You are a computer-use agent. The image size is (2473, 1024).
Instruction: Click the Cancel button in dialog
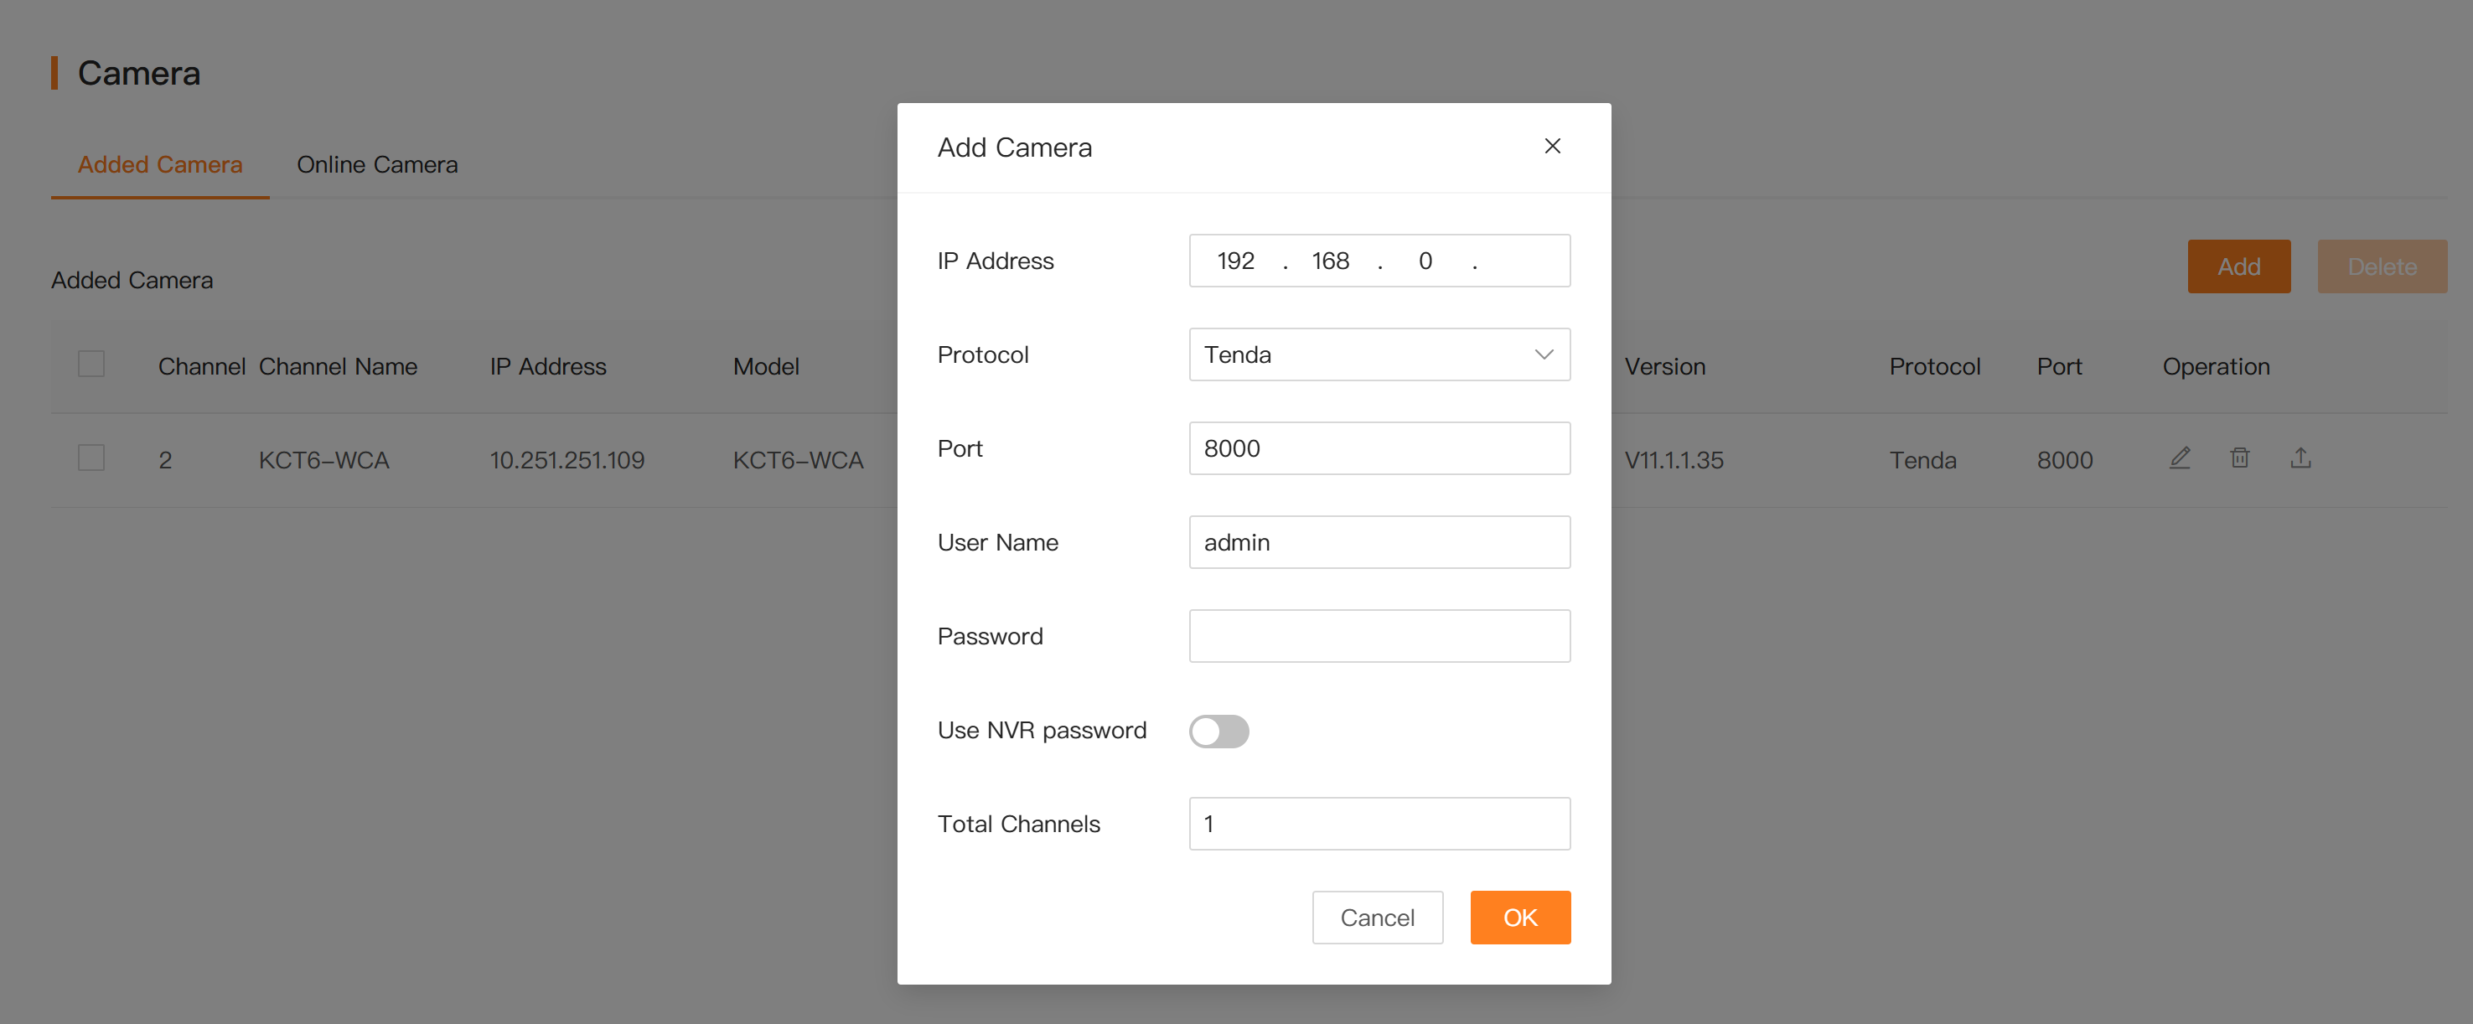(1377, 918)
